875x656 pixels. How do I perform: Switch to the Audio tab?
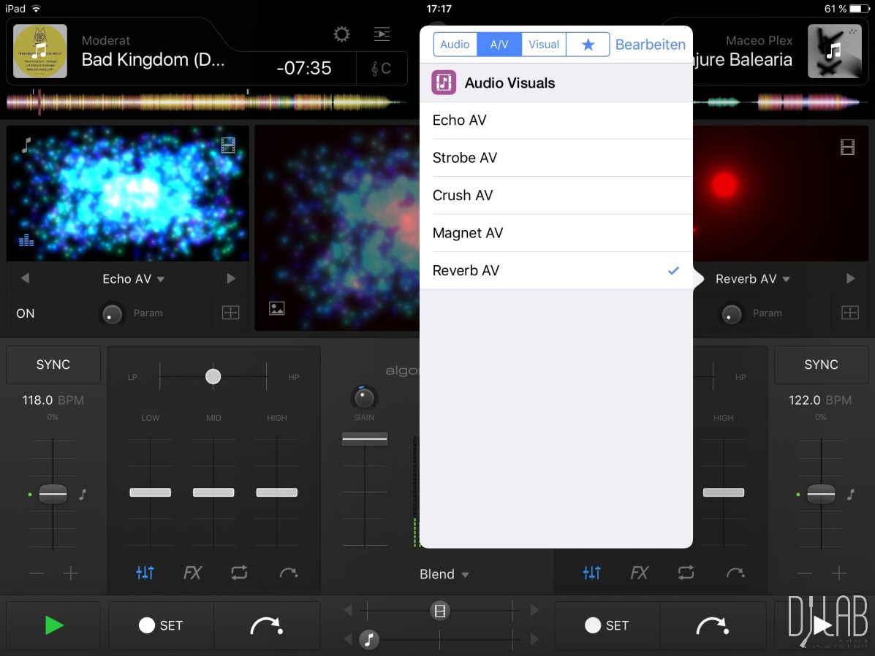pyautogui.click(x=455, y=45)
